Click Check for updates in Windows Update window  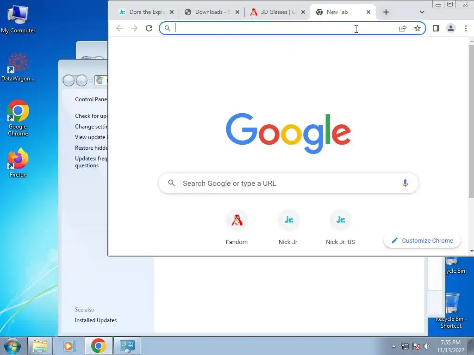(91, 116)
